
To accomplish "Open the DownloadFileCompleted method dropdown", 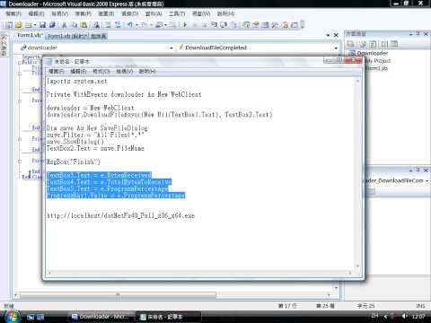I will pyautogui.click(x=336, y=48).
